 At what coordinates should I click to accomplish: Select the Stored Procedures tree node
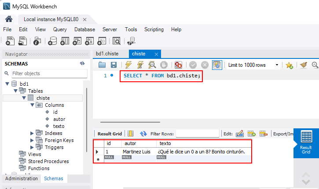[48, 161]
